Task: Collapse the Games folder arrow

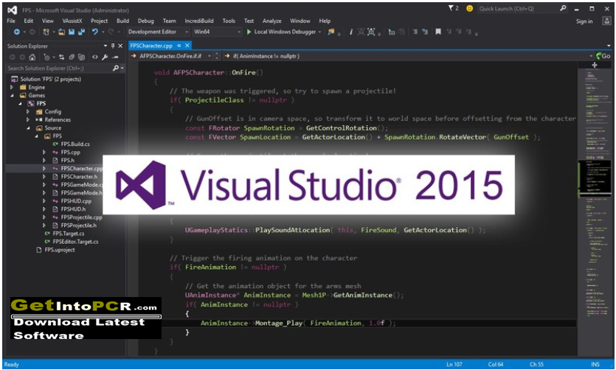Action: 12,95
